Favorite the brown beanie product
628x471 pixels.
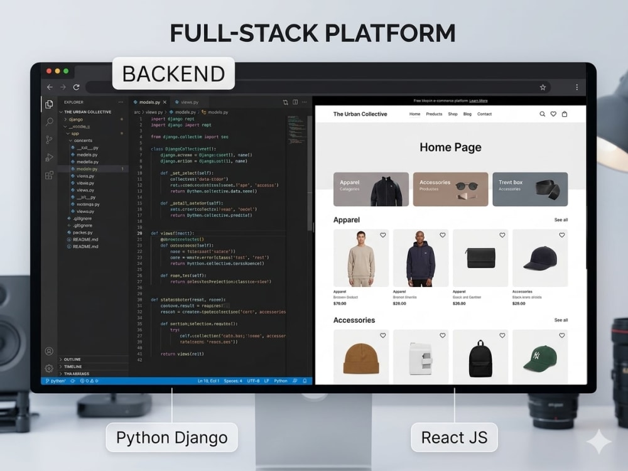click(383, 335)
